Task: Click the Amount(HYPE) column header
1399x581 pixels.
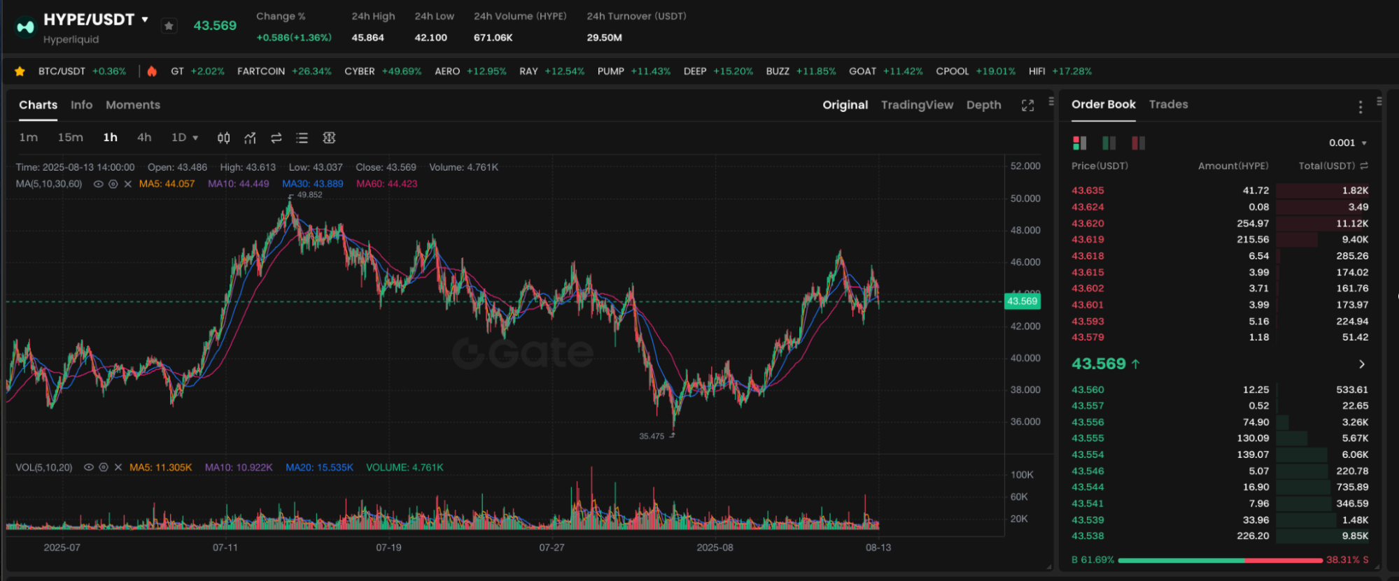Action: click(1232, 166)
